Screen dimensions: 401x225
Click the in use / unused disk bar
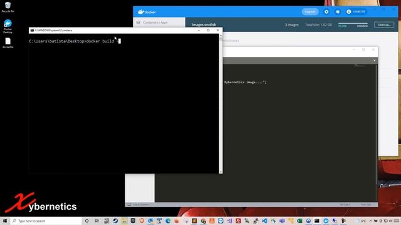[353, 25]
